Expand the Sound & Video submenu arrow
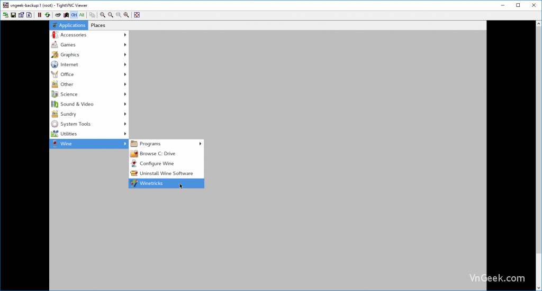 tap(125, 104)
